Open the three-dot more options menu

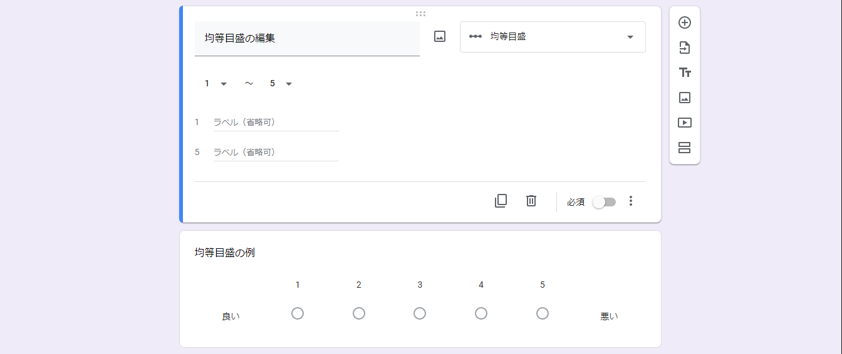point(631,201)
